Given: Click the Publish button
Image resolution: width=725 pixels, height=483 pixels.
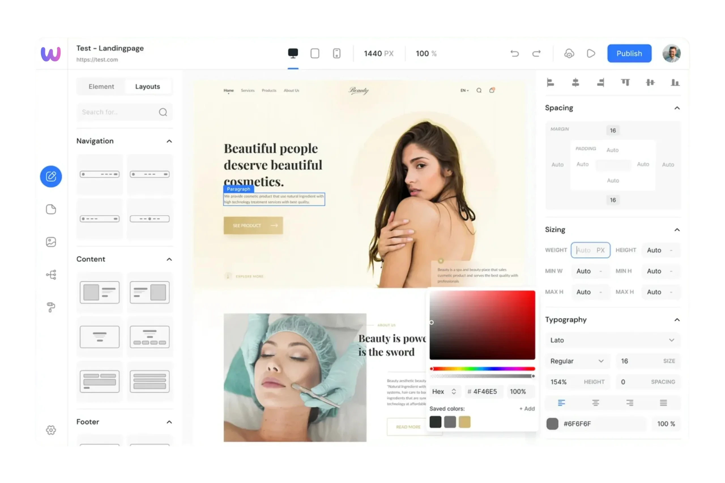Looking at the screenshot, I should pyautogui.click(x=629, y=53).
